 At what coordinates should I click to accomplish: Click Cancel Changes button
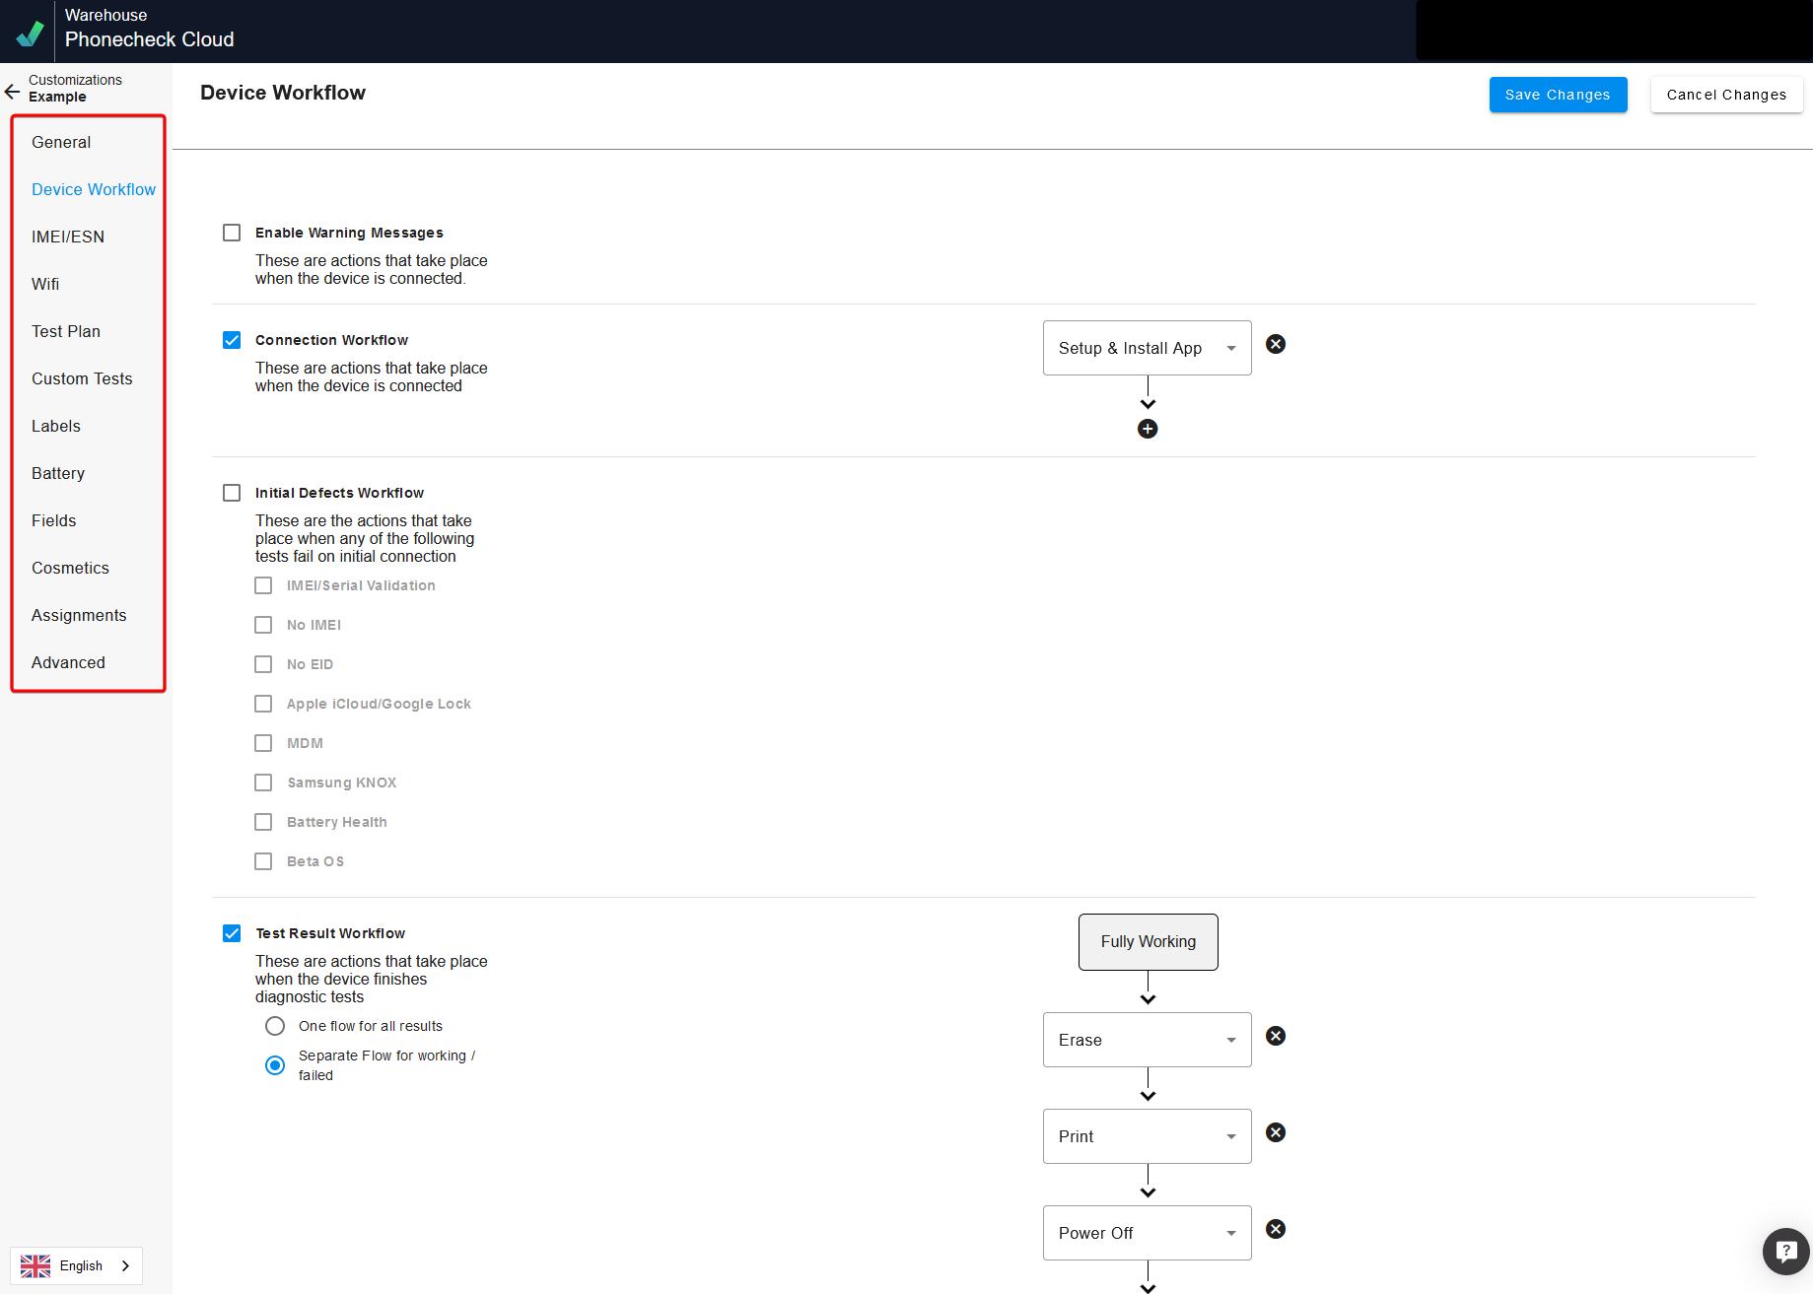[x=1725, y=95]
